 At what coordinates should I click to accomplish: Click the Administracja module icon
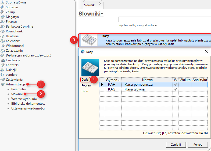tap(2, 84)
